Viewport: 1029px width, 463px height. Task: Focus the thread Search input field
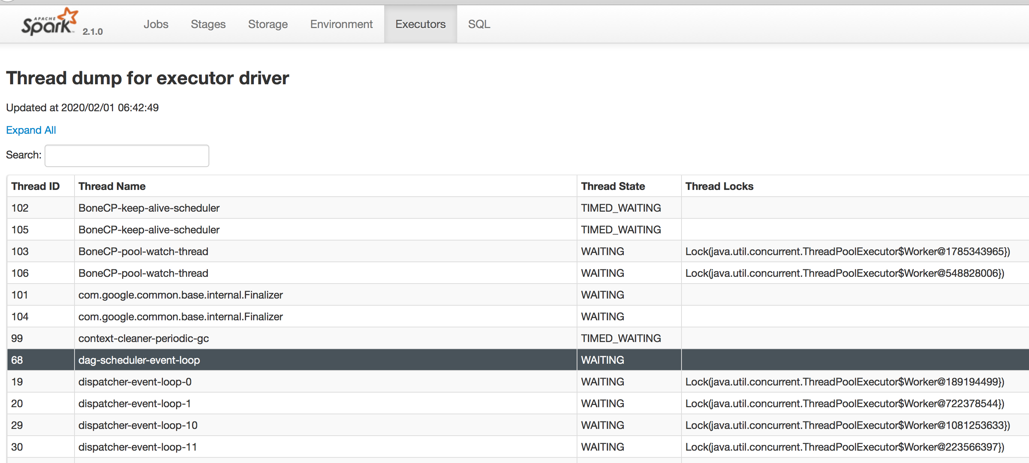[127, 155]
